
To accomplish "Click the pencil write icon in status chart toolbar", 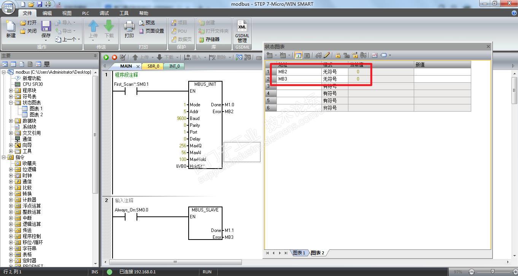I will click(327, 55).
